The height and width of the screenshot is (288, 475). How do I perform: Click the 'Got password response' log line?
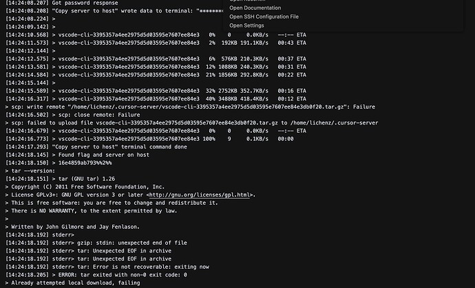[62, 3]
